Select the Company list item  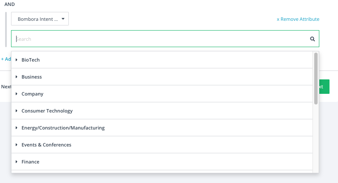(x=162, y=94)
